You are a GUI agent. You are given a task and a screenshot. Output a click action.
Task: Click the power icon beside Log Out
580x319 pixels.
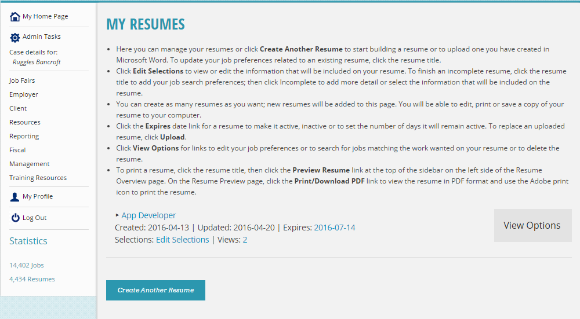pyautogui.click(x=15, y=218)
